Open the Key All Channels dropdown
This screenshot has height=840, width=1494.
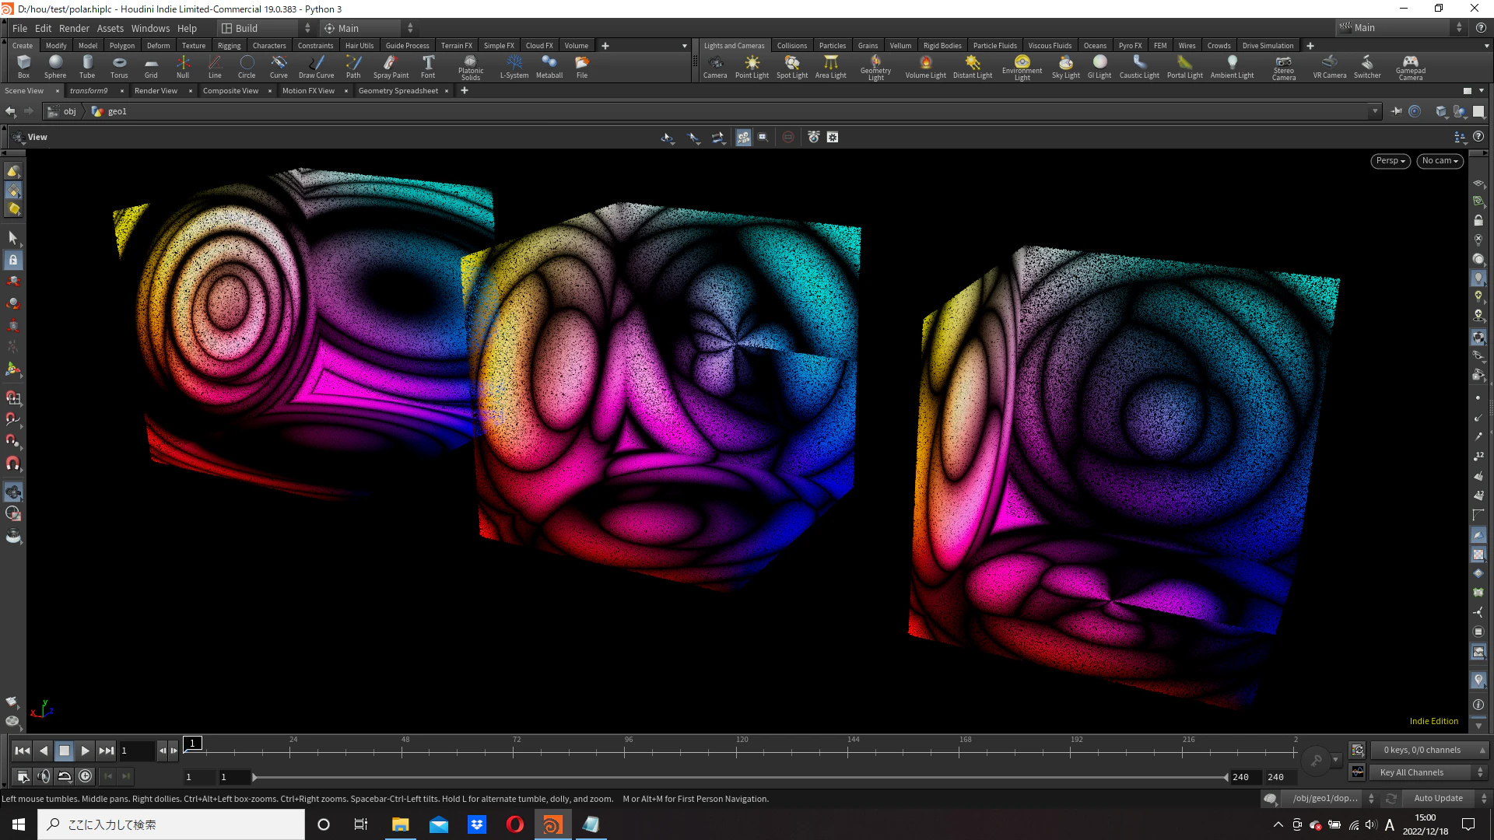click(x=1429, y=772)
